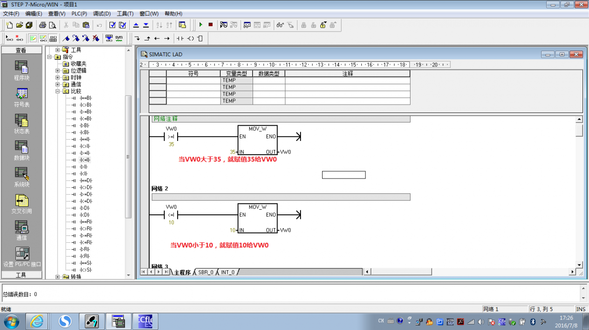Open Internet Explorer from taskbar
Screen dimensions: 589x330
(36, 321)
